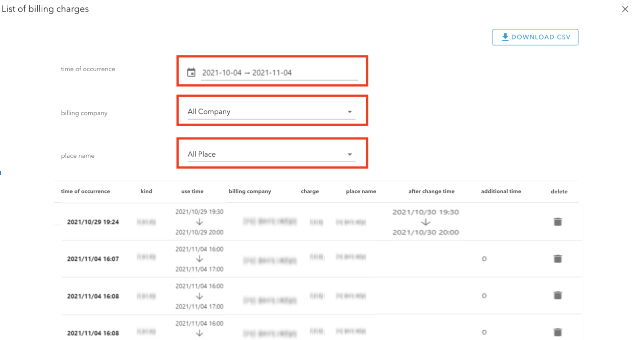
Task: Click the Download CSV button
Action: click(x=535, y=37)
